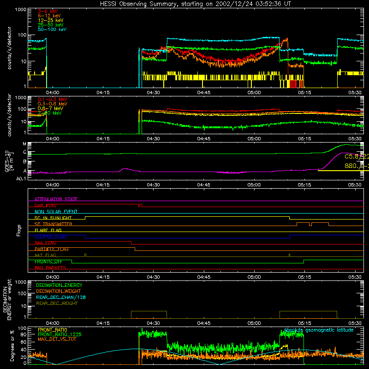Select the PARTICLE_FLAG label
The height and width of the screenshot is (369, 369).
click(x=52, y=249)
